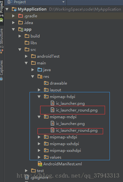Open the Project view dropdown
This screenshot has width=123, height=182.
63,2
